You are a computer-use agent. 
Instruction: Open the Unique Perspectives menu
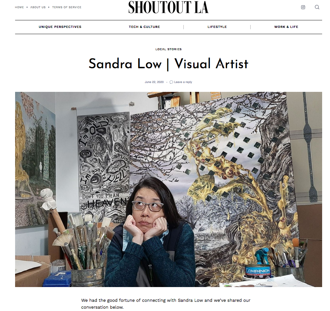tap(60, 27)
